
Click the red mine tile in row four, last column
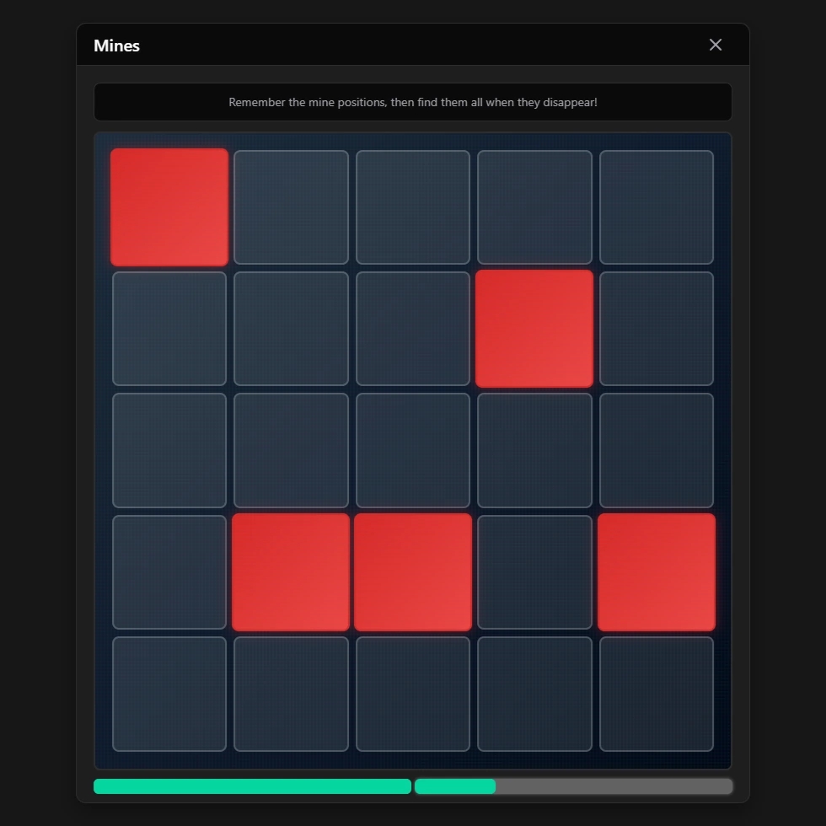pos(657,572)
